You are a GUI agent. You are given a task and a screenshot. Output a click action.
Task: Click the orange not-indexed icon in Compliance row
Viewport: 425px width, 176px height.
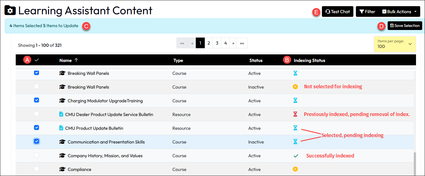(x=295, y=169)
